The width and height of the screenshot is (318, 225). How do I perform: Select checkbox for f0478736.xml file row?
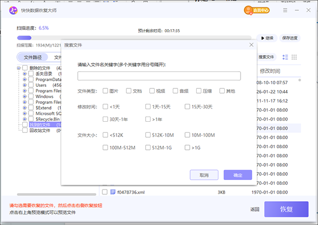click(x=104, y=192)
